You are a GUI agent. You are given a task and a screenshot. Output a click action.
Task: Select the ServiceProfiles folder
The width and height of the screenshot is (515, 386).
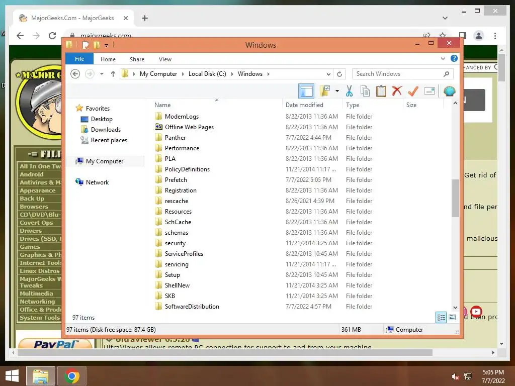coord(184,254)
